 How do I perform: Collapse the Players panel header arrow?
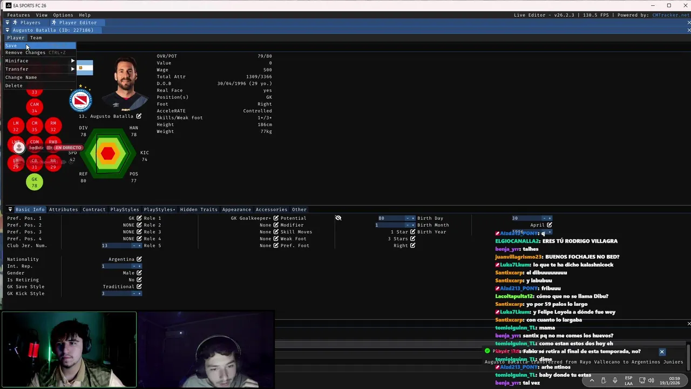[8, 23]
